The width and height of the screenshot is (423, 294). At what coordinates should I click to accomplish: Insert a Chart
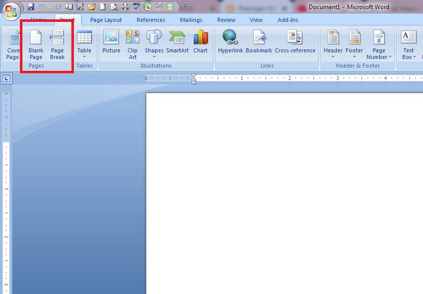pyautogui.click(x=200, y=42)
